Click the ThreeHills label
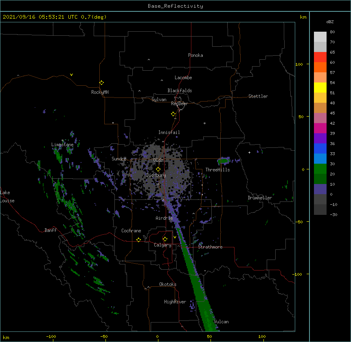The height and width of the screenshot is (342, 351). [217, 170]
